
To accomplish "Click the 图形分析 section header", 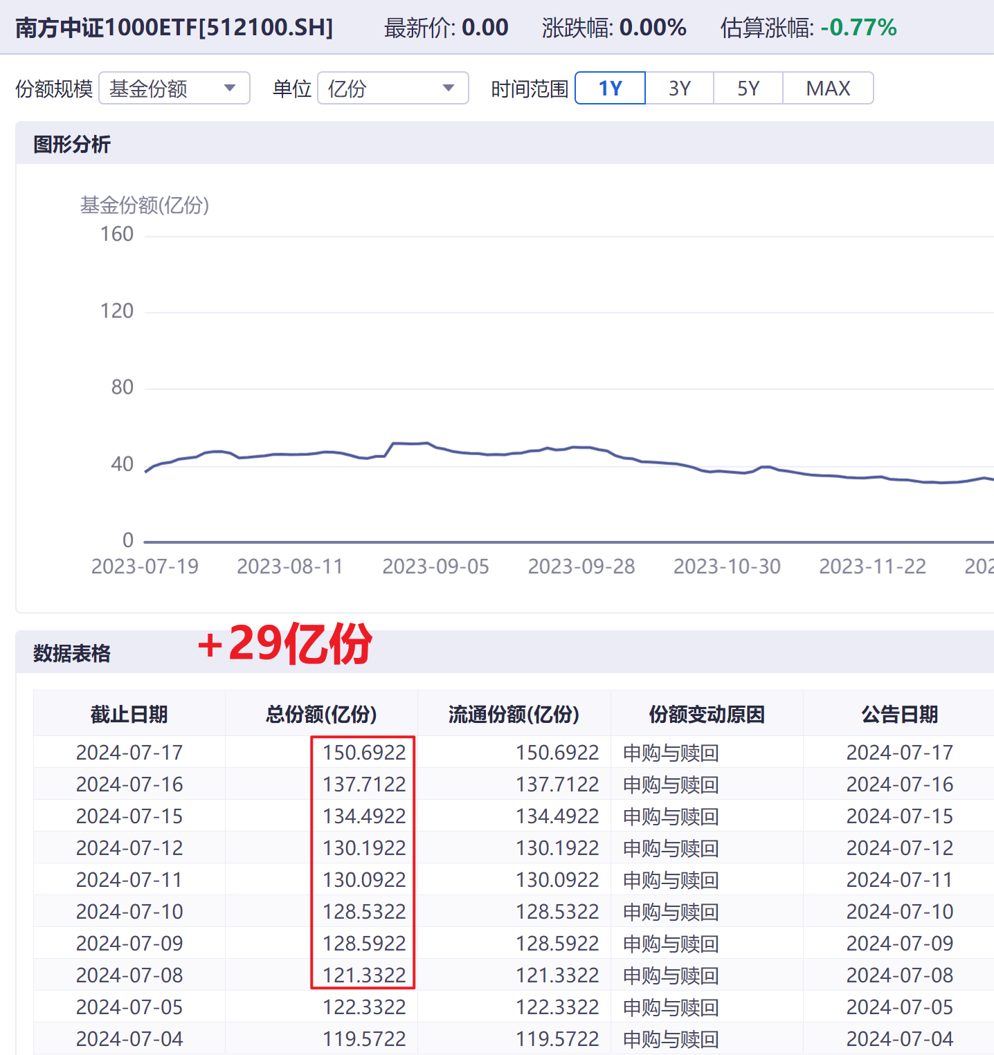I will [x=72, y=144].
